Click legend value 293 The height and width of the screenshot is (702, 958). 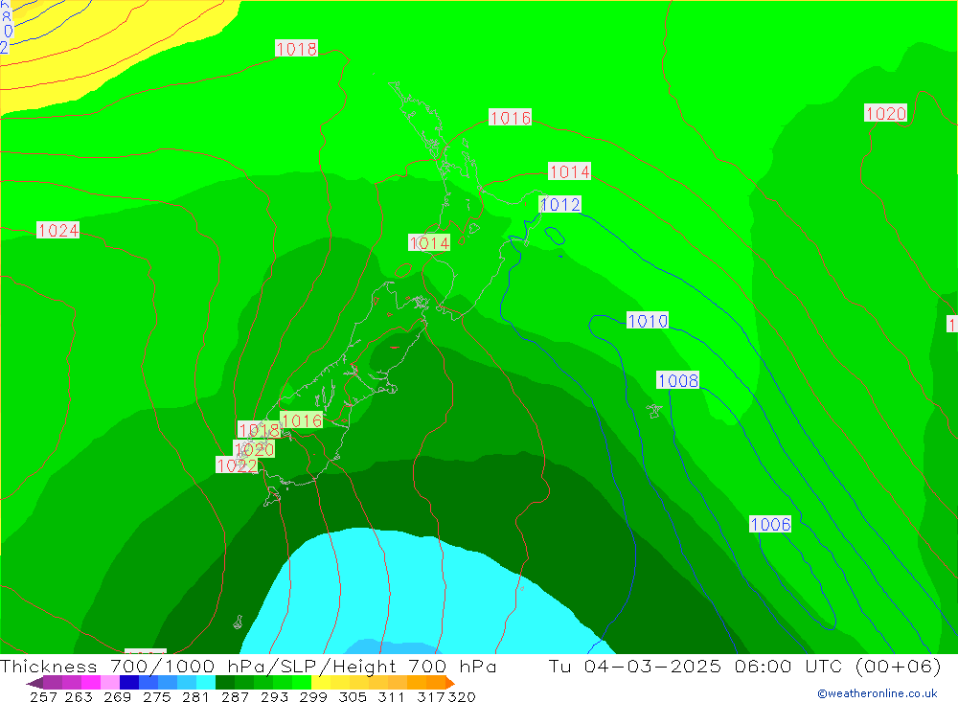274,696
